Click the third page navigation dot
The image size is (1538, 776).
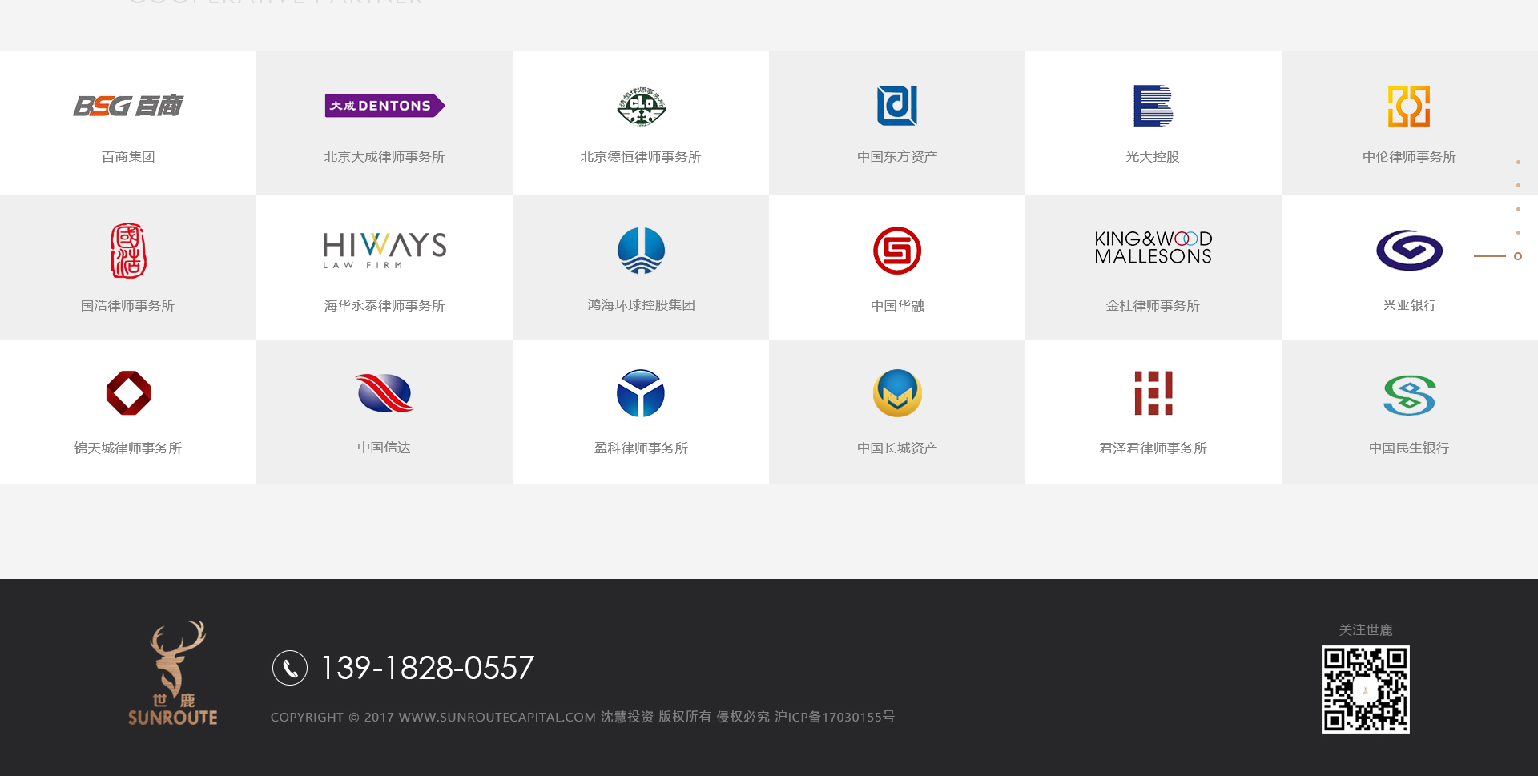1518,209
